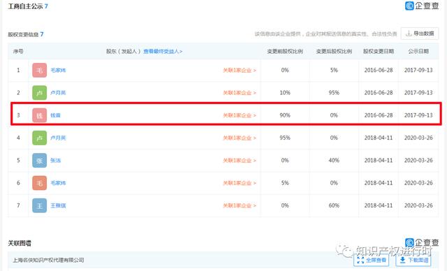447x271 pixels.
Task: Click the blue 张 avatar in row 5
Action: pos(39,160)
